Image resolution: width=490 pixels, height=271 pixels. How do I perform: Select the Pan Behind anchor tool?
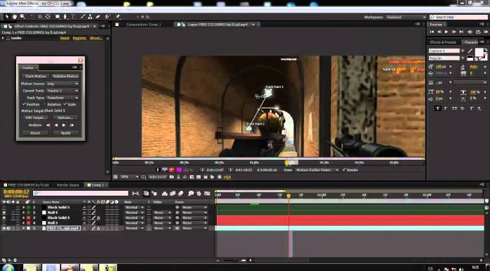click(x=47, y=17)
